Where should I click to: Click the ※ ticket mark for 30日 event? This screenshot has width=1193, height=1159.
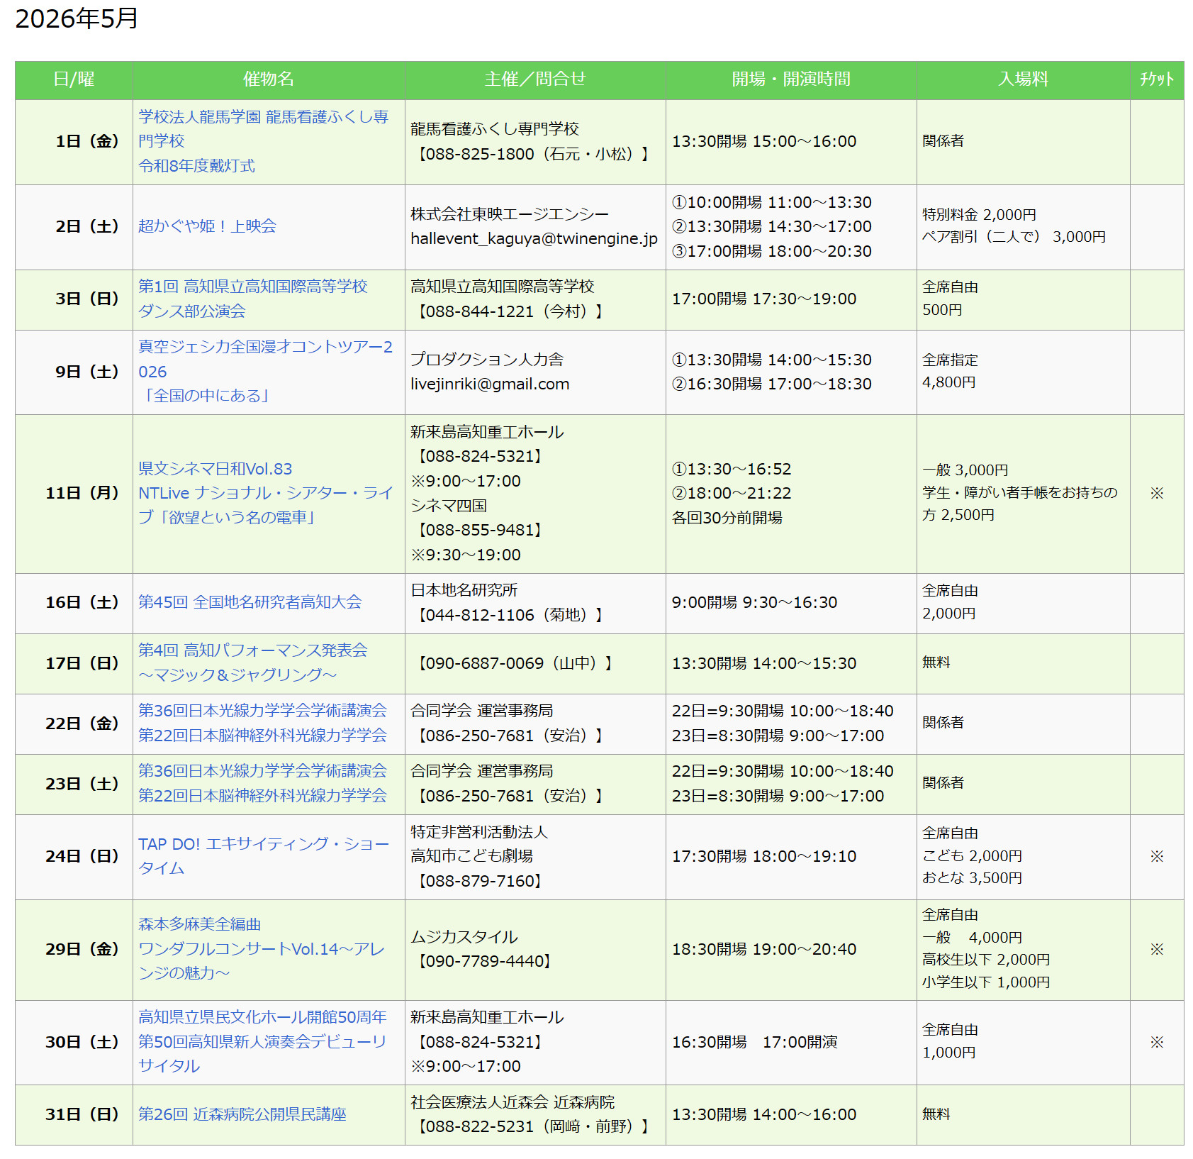coord(1156,1042)
